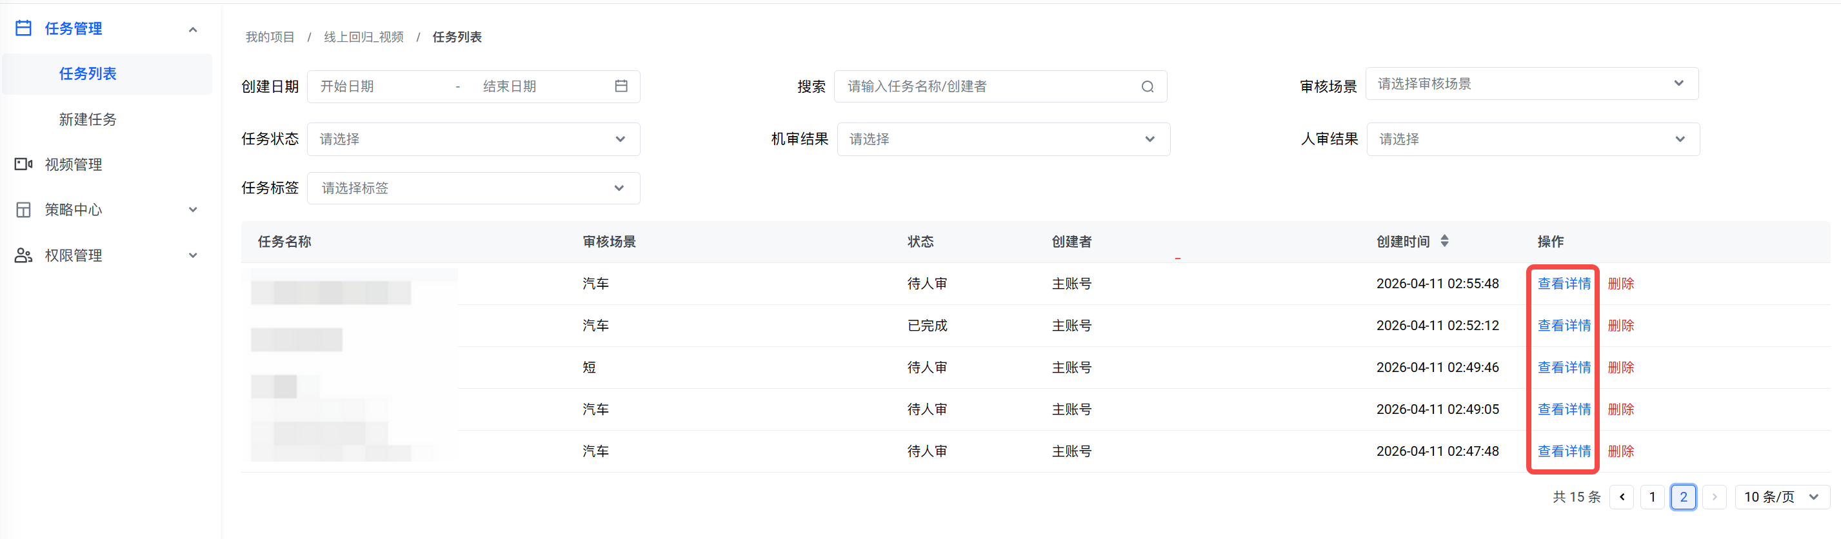Click the 权限管理 users icon
This screenshot has width=1841, height=539.
coord(24,255)
